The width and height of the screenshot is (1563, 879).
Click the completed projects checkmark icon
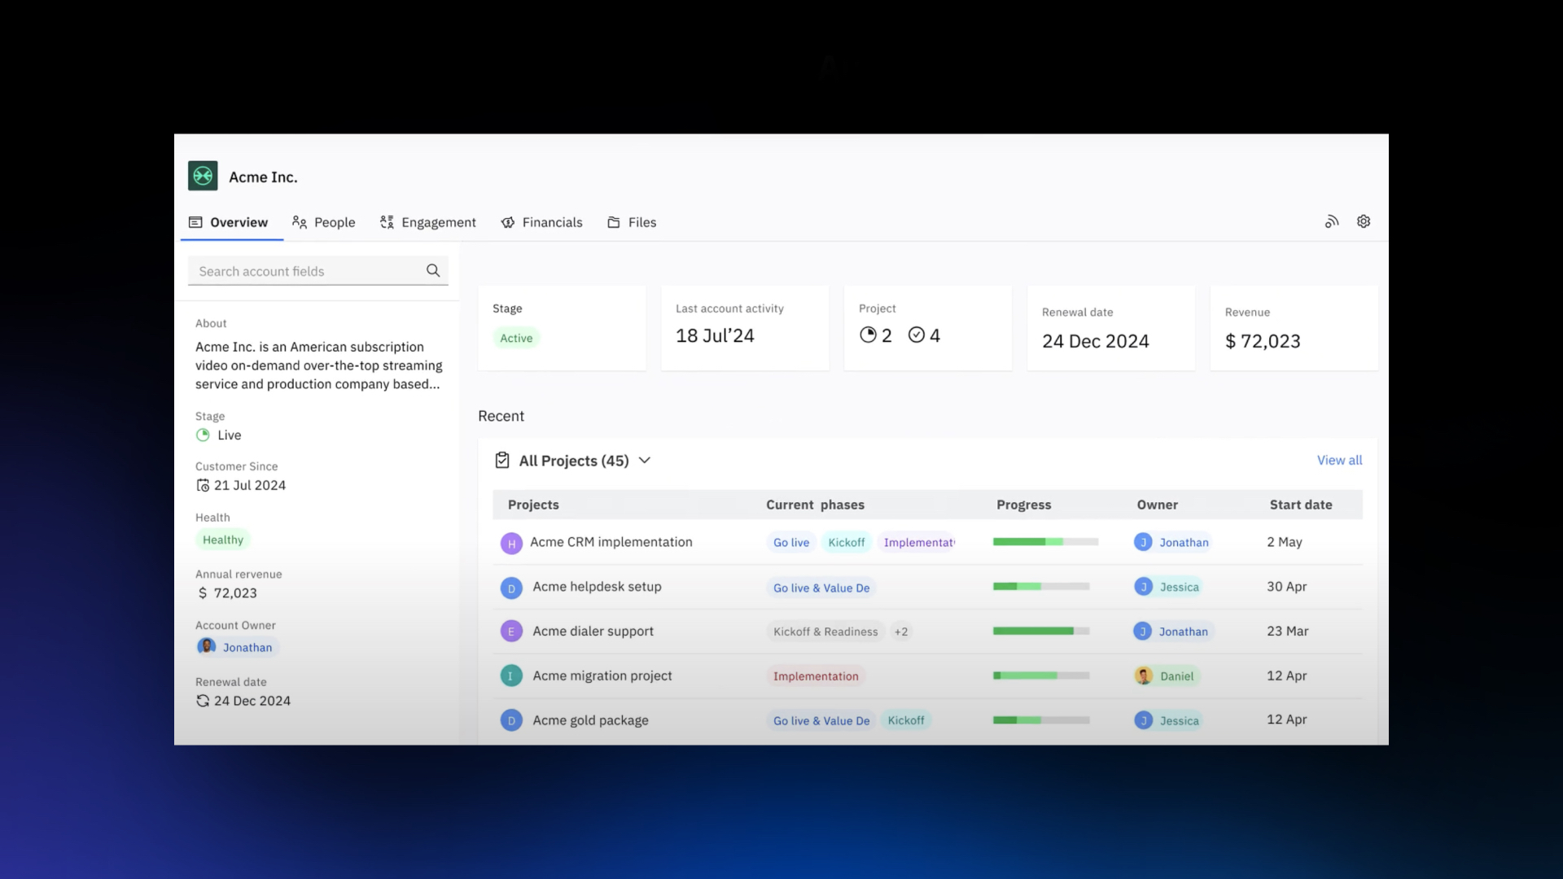917,335
